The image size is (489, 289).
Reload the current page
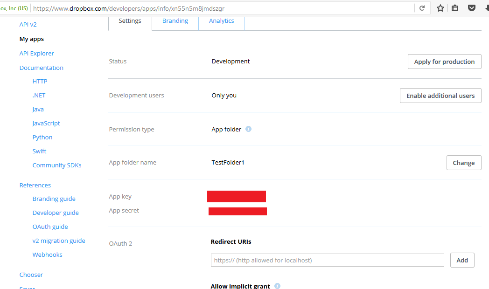point(422,8)
